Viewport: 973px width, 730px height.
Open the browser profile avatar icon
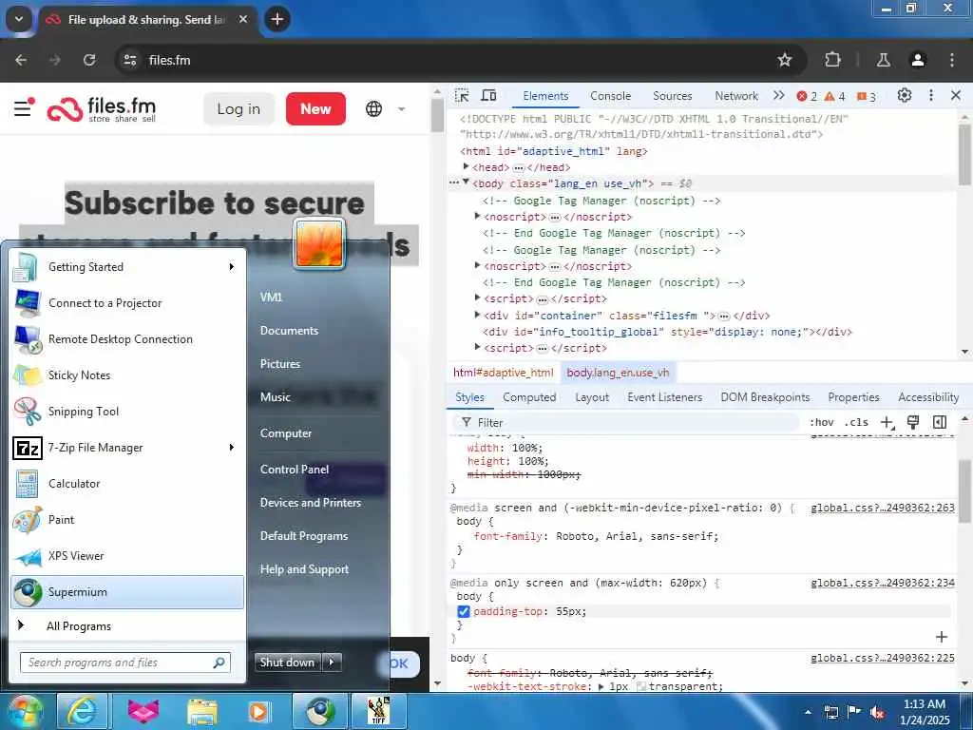pyautogui.click(x=918, y=60)
